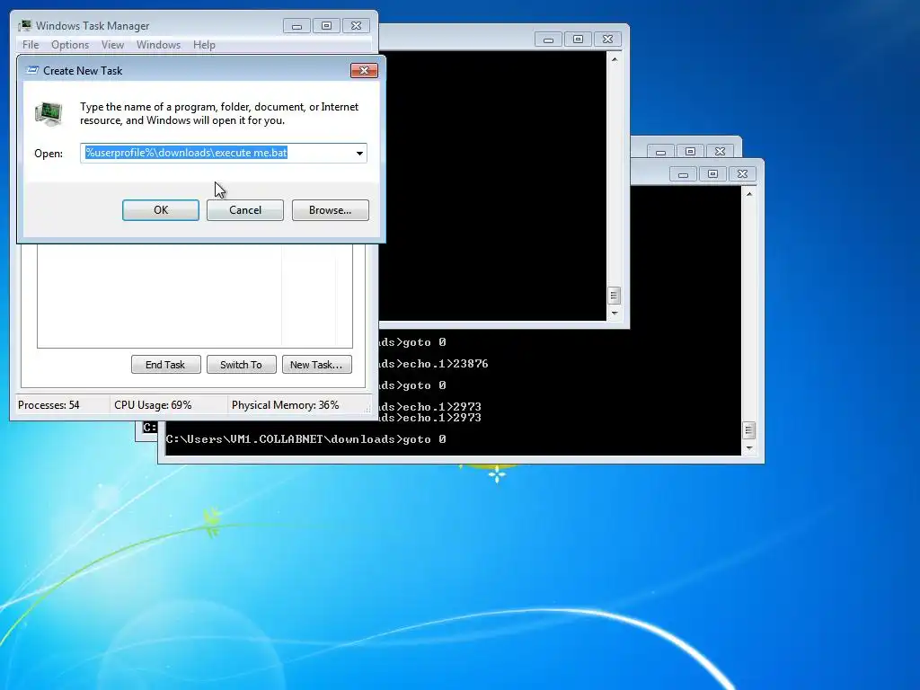Minimize the Windows Task Manager window
This screenshot has height=690, width=920.
(296, 26)
